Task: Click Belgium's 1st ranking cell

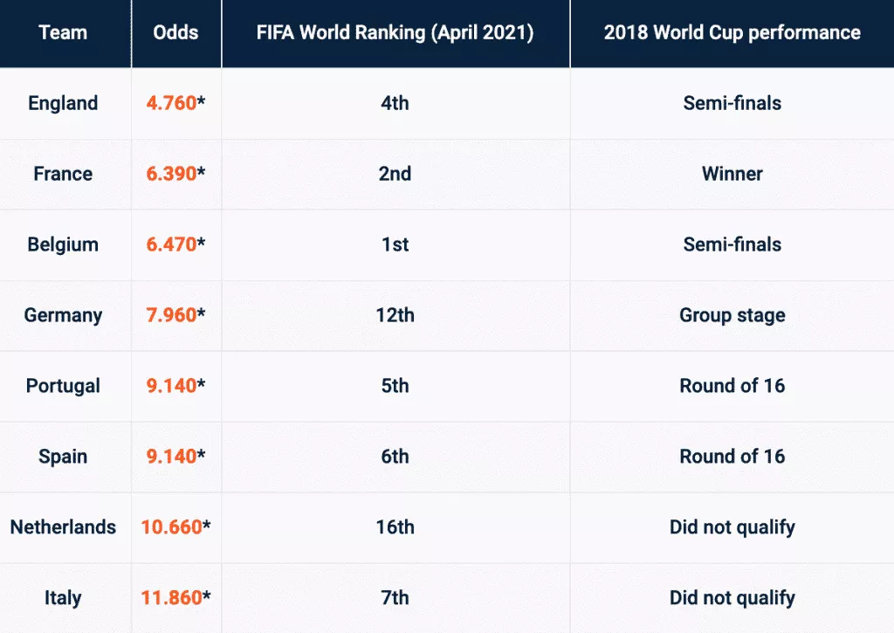Action: pyautogui.click(x=395, y=244)
